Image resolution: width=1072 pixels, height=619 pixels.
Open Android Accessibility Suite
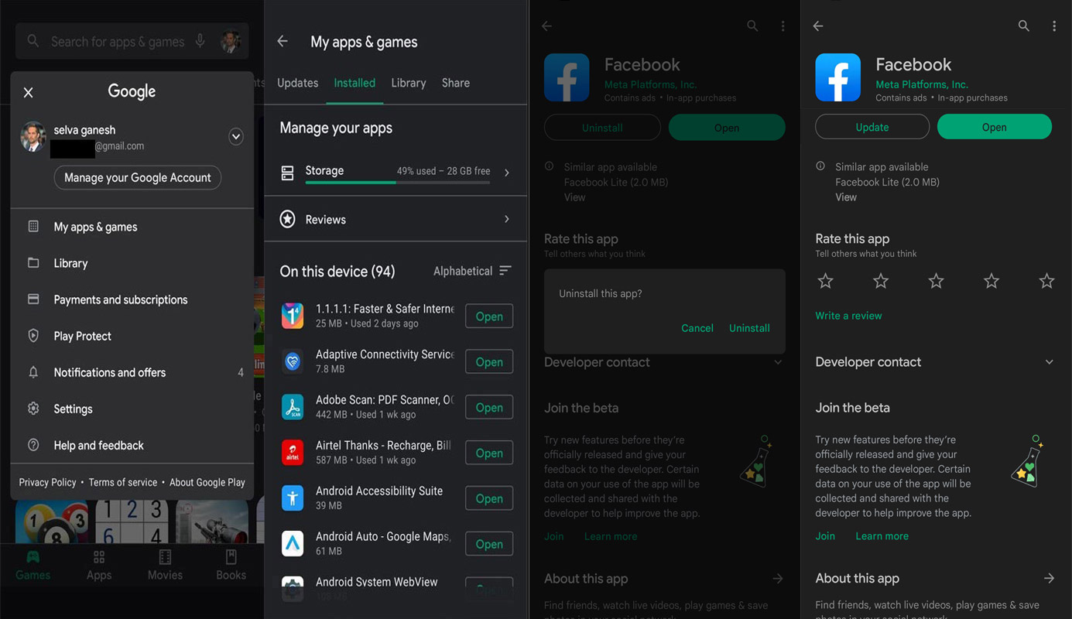(489, 499)
